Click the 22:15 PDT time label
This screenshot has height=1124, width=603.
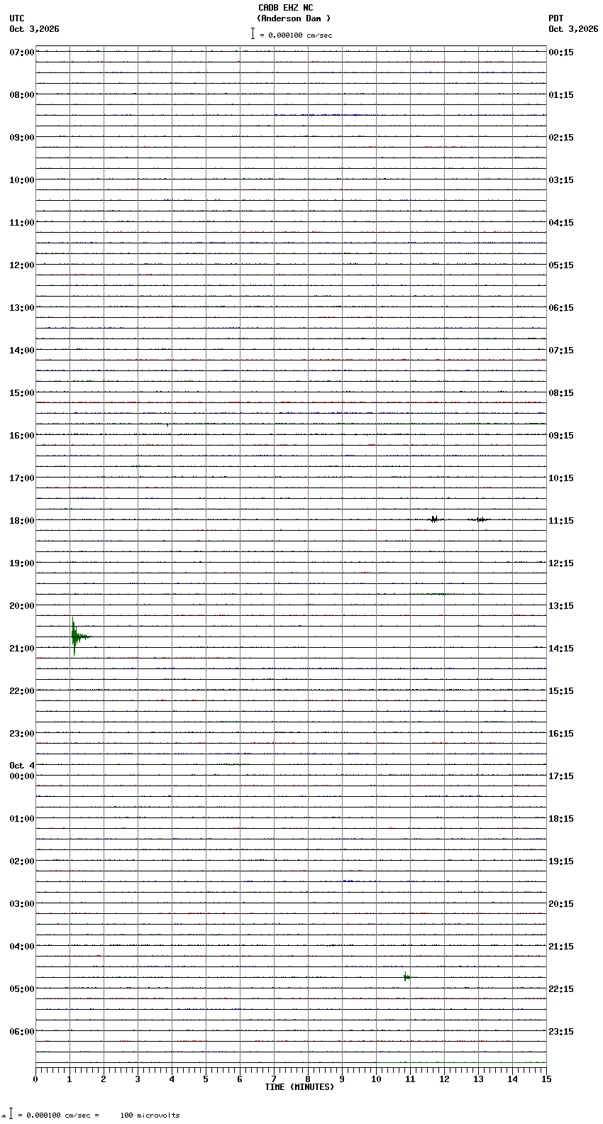pos(561,989)
